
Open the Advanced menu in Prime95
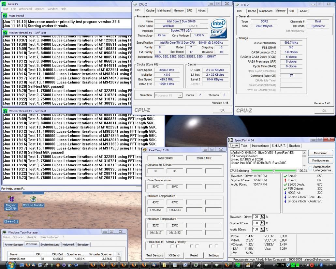[25, 9]
